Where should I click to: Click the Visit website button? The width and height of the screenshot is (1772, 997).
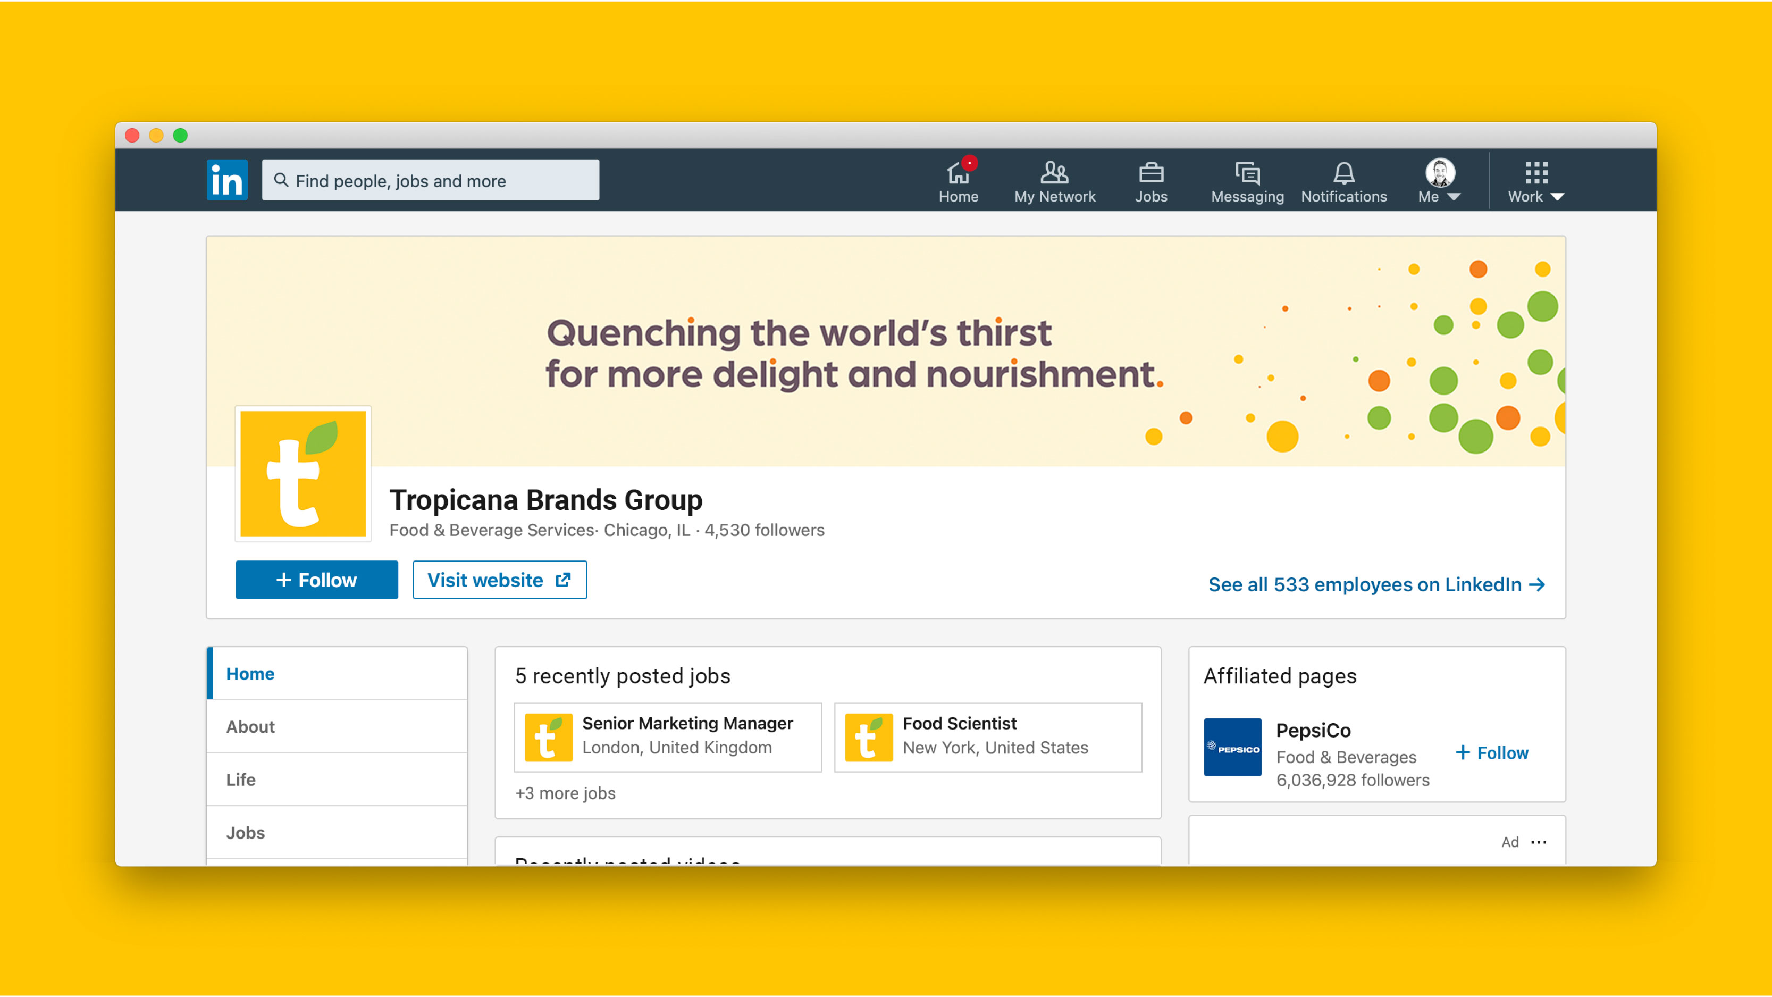[499, 580]
